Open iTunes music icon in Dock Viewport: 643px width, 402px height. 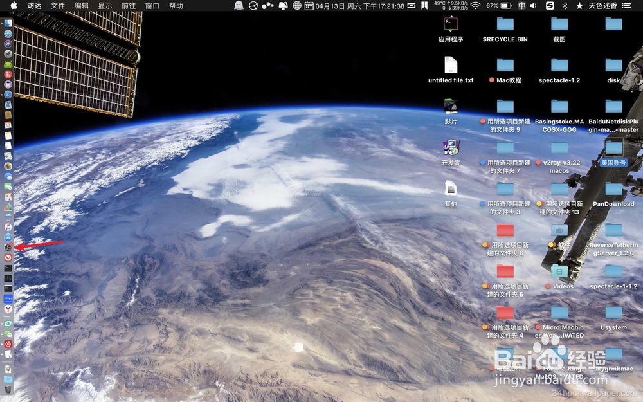8,227
